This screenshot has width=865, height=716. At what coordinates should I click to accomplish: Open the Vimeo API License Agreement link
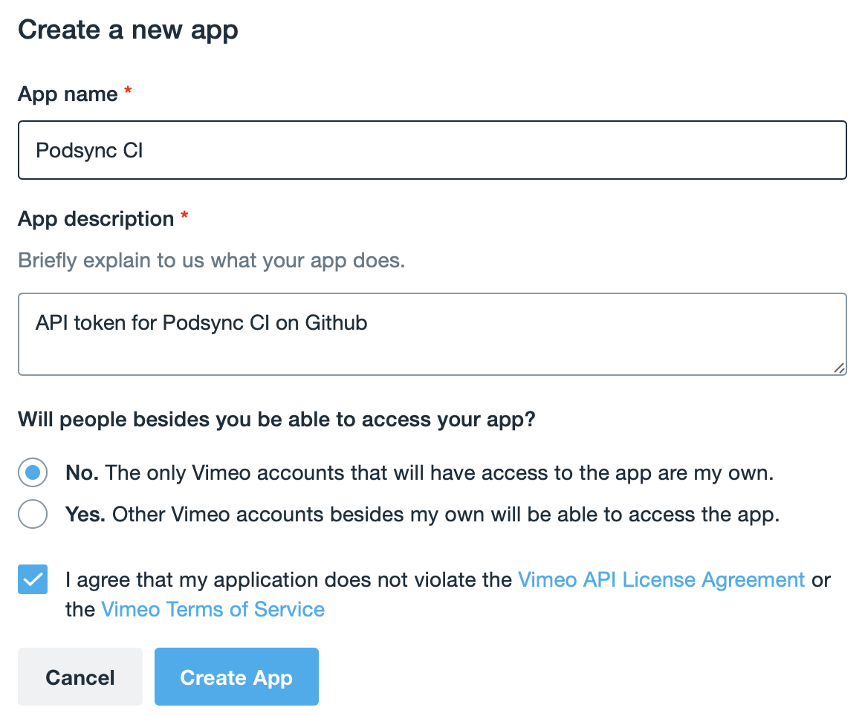click(x=661, y=579)
